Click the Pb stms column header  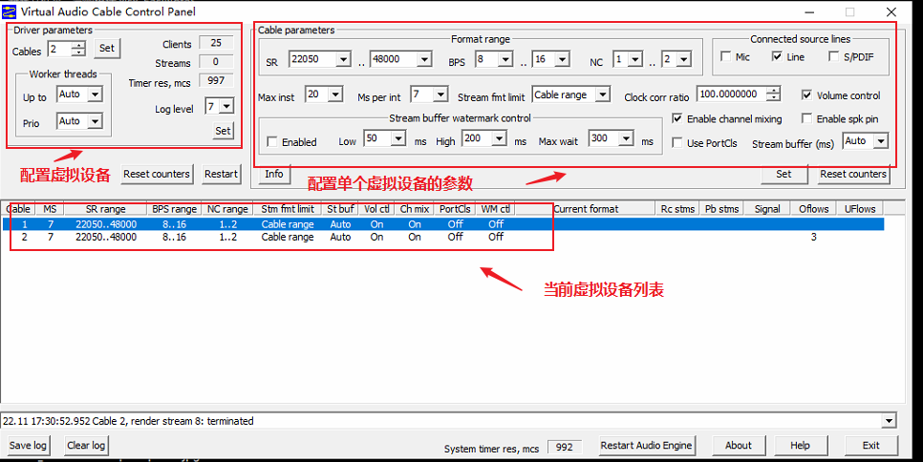pos(721,209)
